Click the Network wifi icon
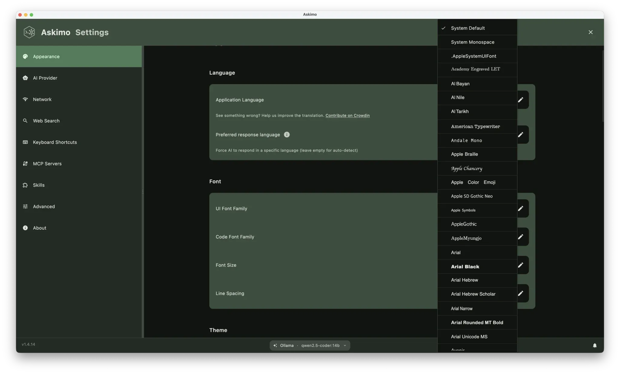The width and height of the screenshot is (620, 374). click(25, 99)
